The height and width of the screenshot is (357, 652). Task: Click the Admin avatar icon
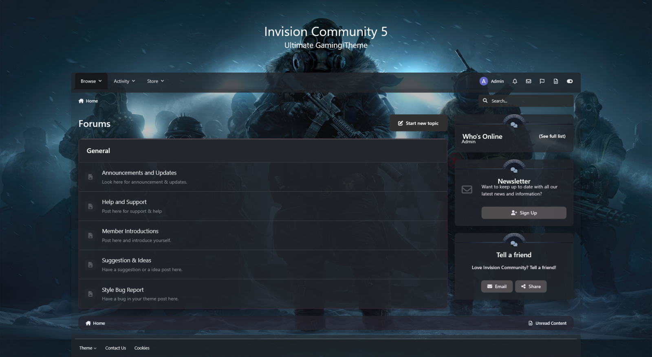484,81
